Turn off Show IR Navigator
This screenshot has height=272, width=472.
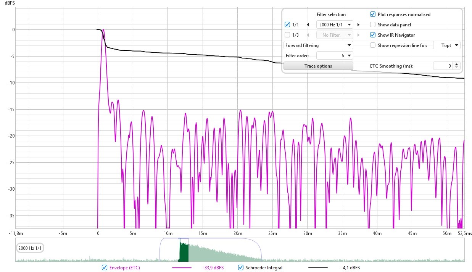coord(373,35)
